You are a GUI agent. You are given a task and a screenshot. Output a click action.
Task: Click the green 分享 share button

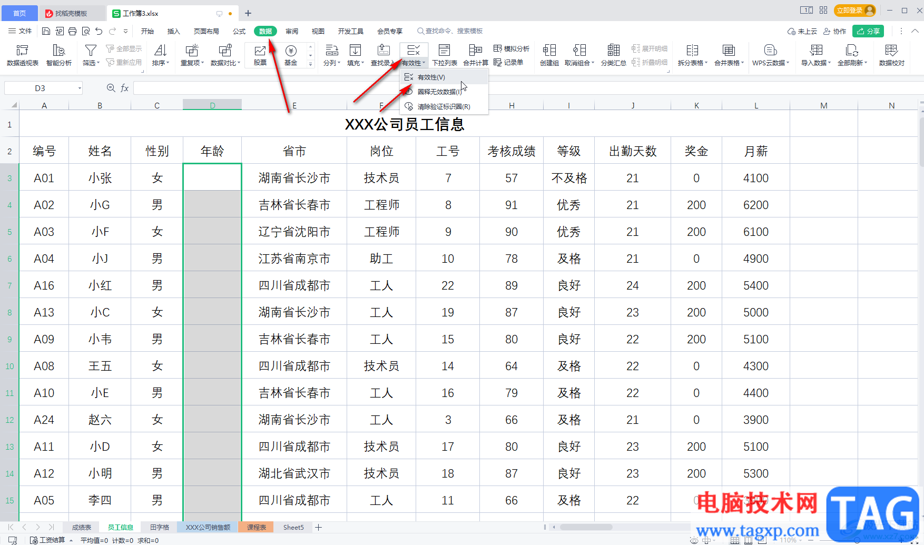[868, 31]
